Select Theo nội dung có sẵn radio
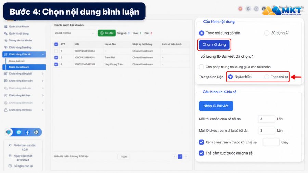The image size is (308, 173). coord(201,33)
